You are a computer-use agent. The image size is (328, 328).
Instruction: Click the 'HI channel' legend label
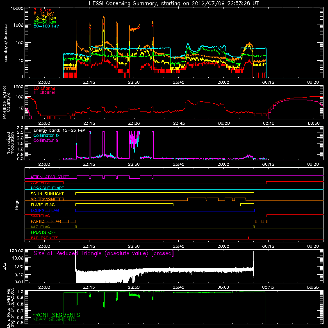[x=44, y=93]
